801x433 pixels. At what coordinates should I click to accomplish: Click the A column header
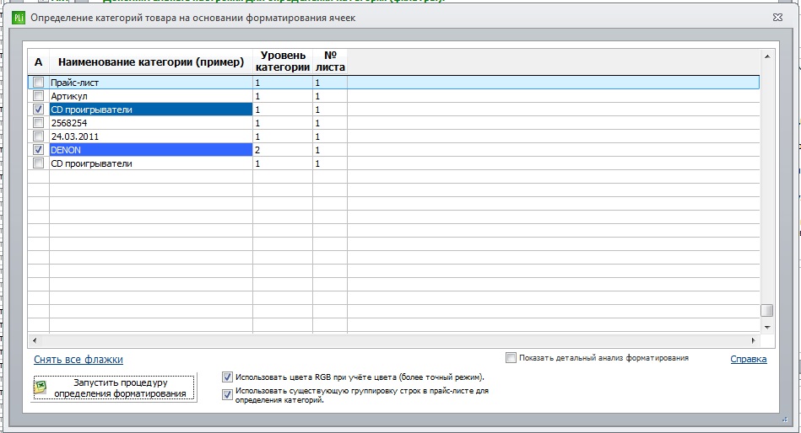pyautogui.click(x=38, y=62)
